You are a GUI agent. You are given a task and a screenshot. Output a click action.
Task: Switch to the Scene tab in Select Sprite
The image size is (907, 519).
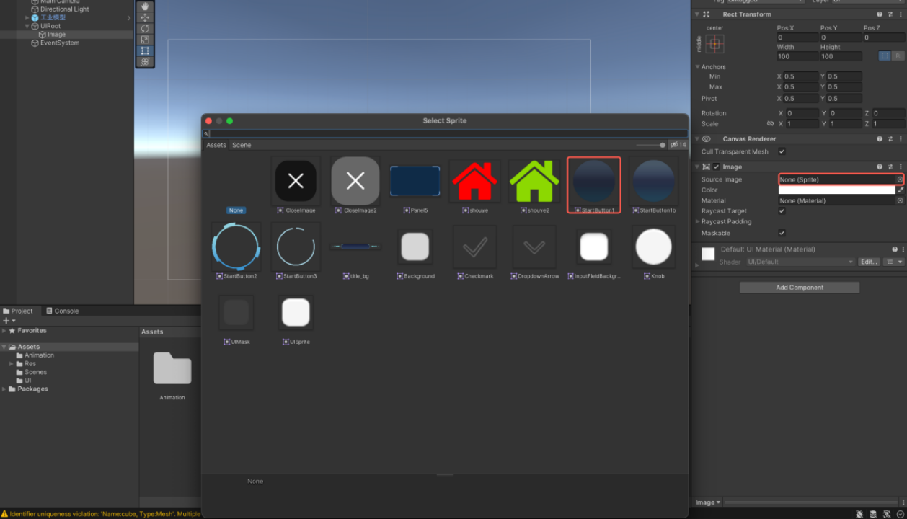(x=242, y=145)
